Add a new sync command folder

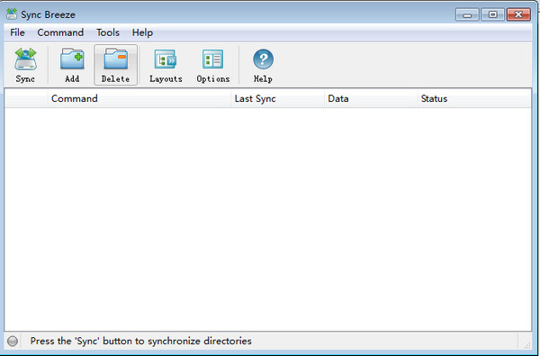[x=72, y=65]
